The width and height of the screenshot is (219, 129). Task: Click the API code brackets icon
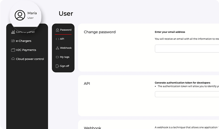coord(57,39)
